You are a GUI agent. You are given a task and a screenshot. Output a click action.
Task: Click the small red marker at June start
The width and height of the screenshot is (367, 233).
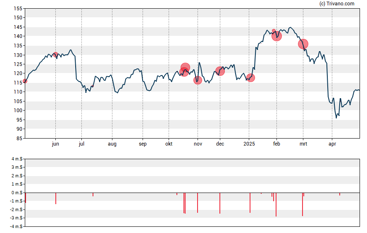pos(55,54)
